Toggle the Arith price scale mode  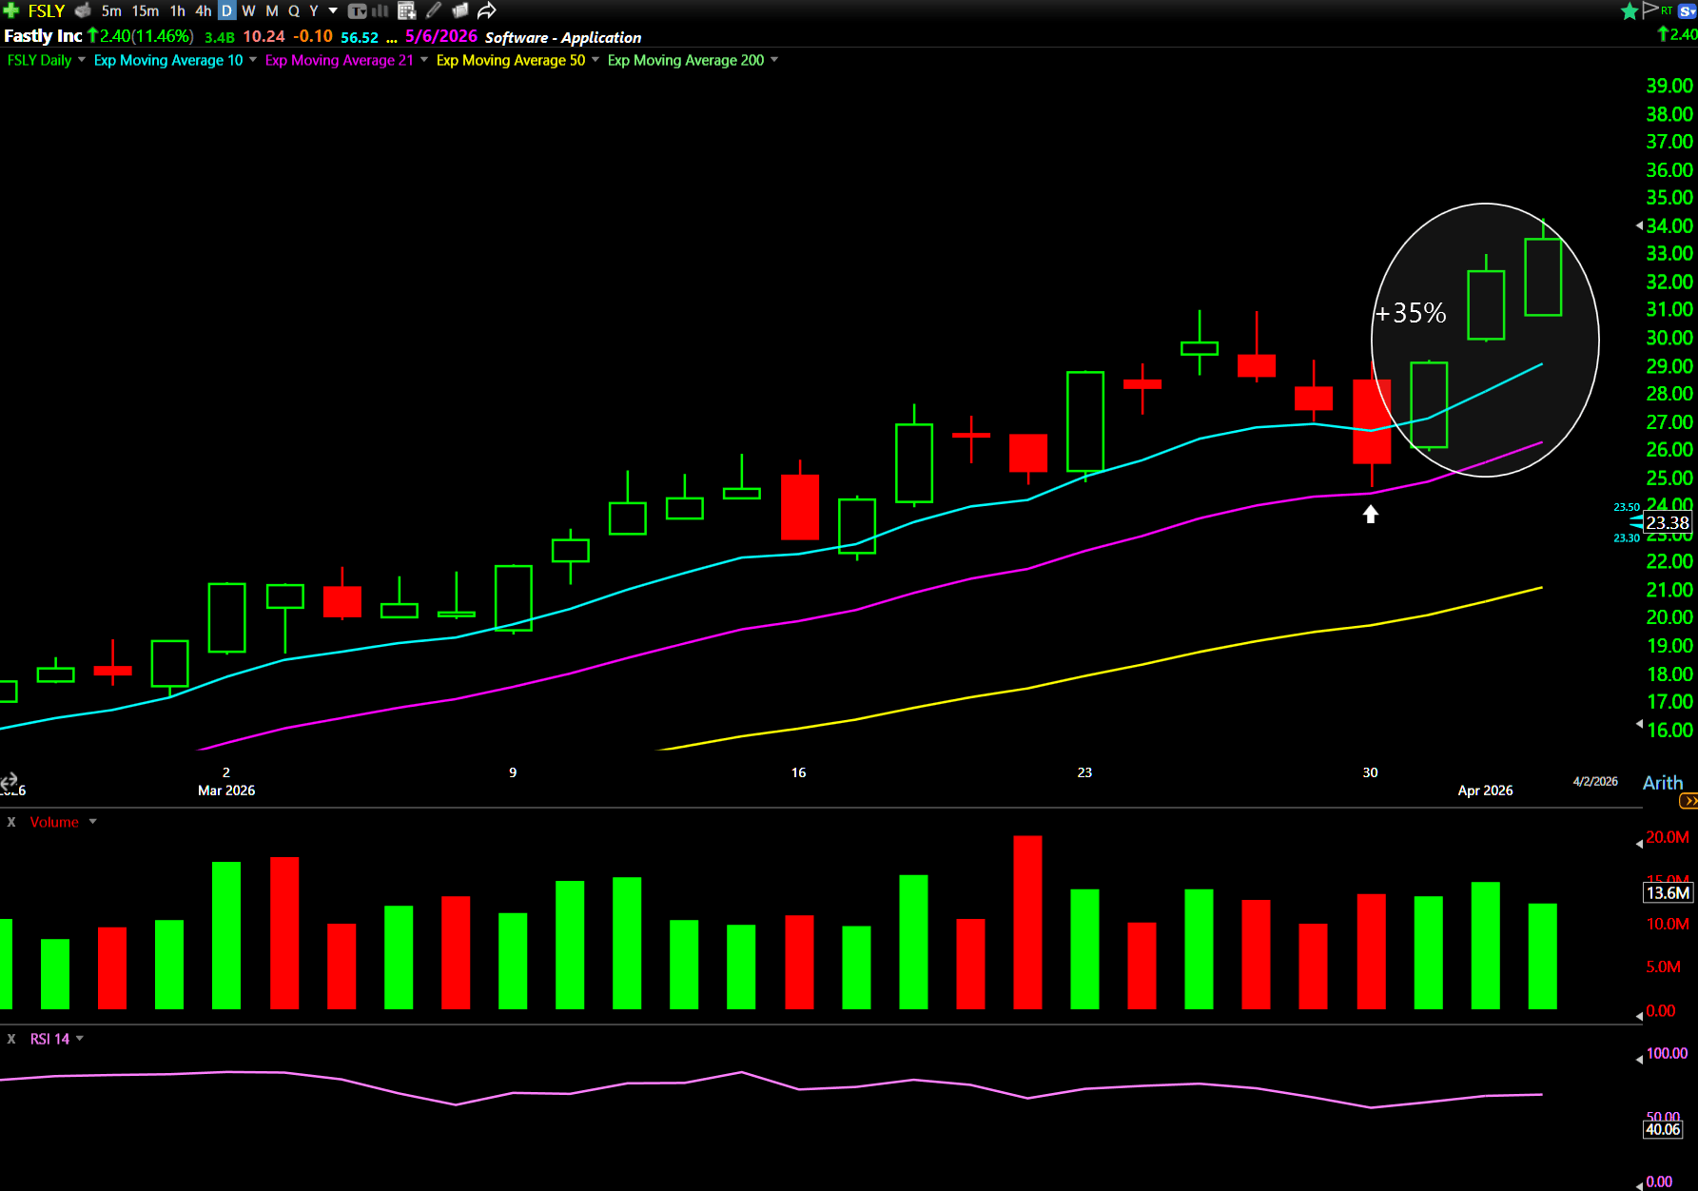[x=1662, y=782]
